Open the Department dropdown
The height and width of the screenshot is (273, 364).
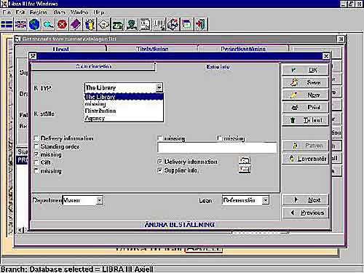100,200
